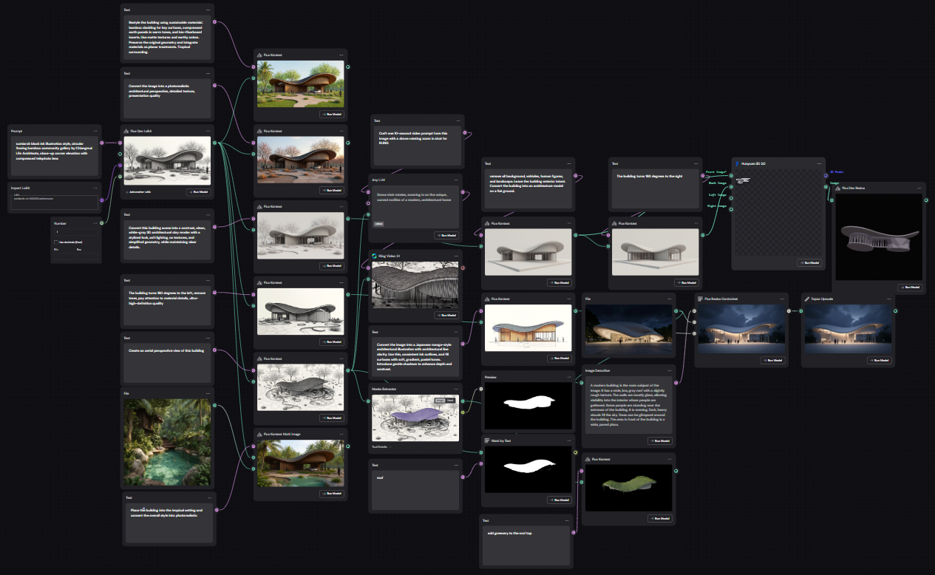Open the Flux Dev LoRA options menu
The width and height of the screenshot is (935, 575).
208,131
